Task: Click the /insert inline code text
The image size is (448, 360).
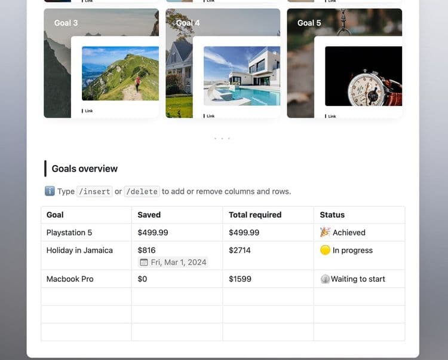Action: [x=94, y=191]
